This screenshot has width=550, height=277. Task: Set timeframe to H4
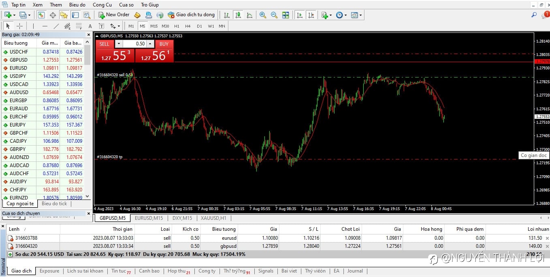coord(188,26)
